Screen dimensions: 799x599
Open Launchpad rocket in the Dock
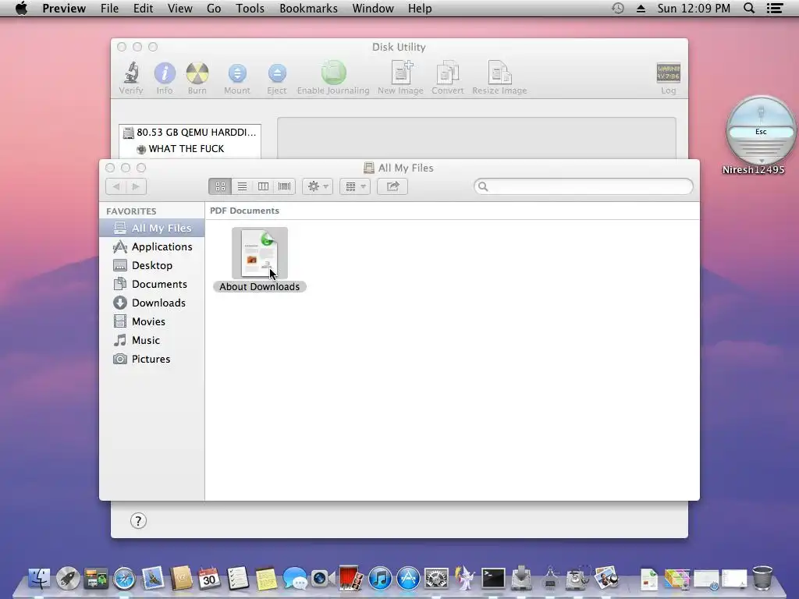(x=68, y=578)
